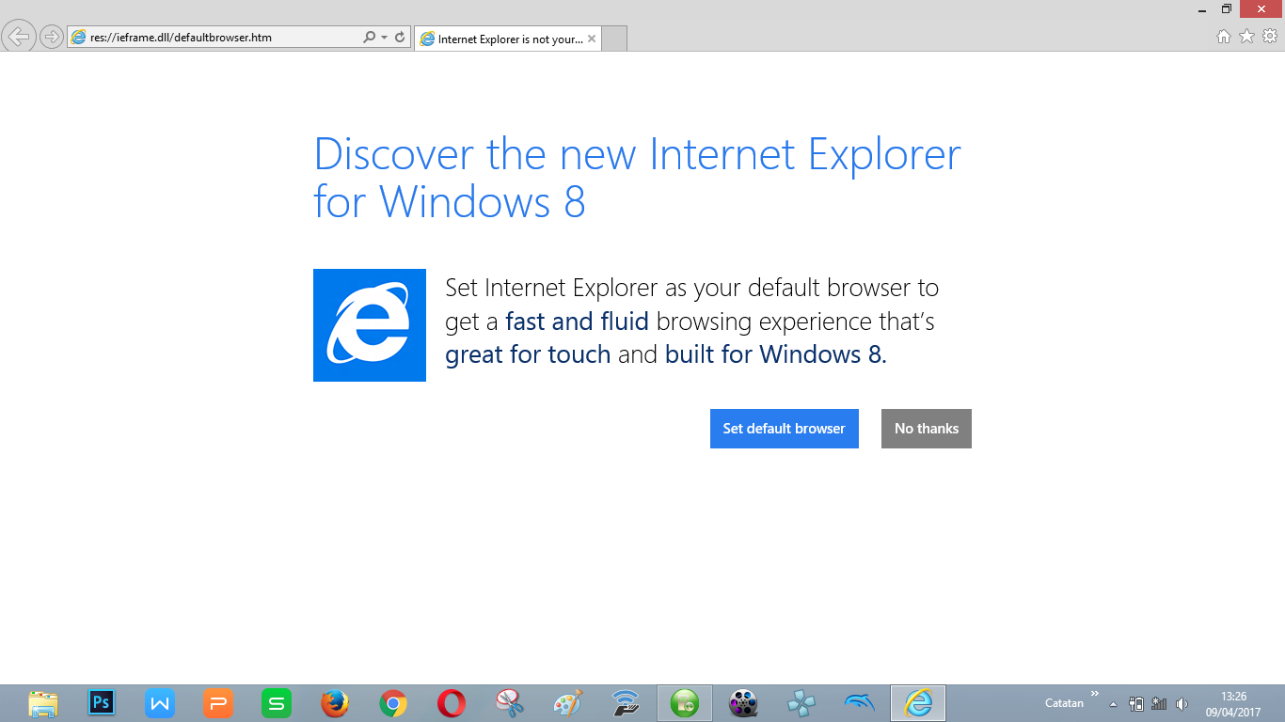Open File Explorer from the taskbar
This screenshot has width=1285, height=722.
pyautogui.click(x=43, y=703)
